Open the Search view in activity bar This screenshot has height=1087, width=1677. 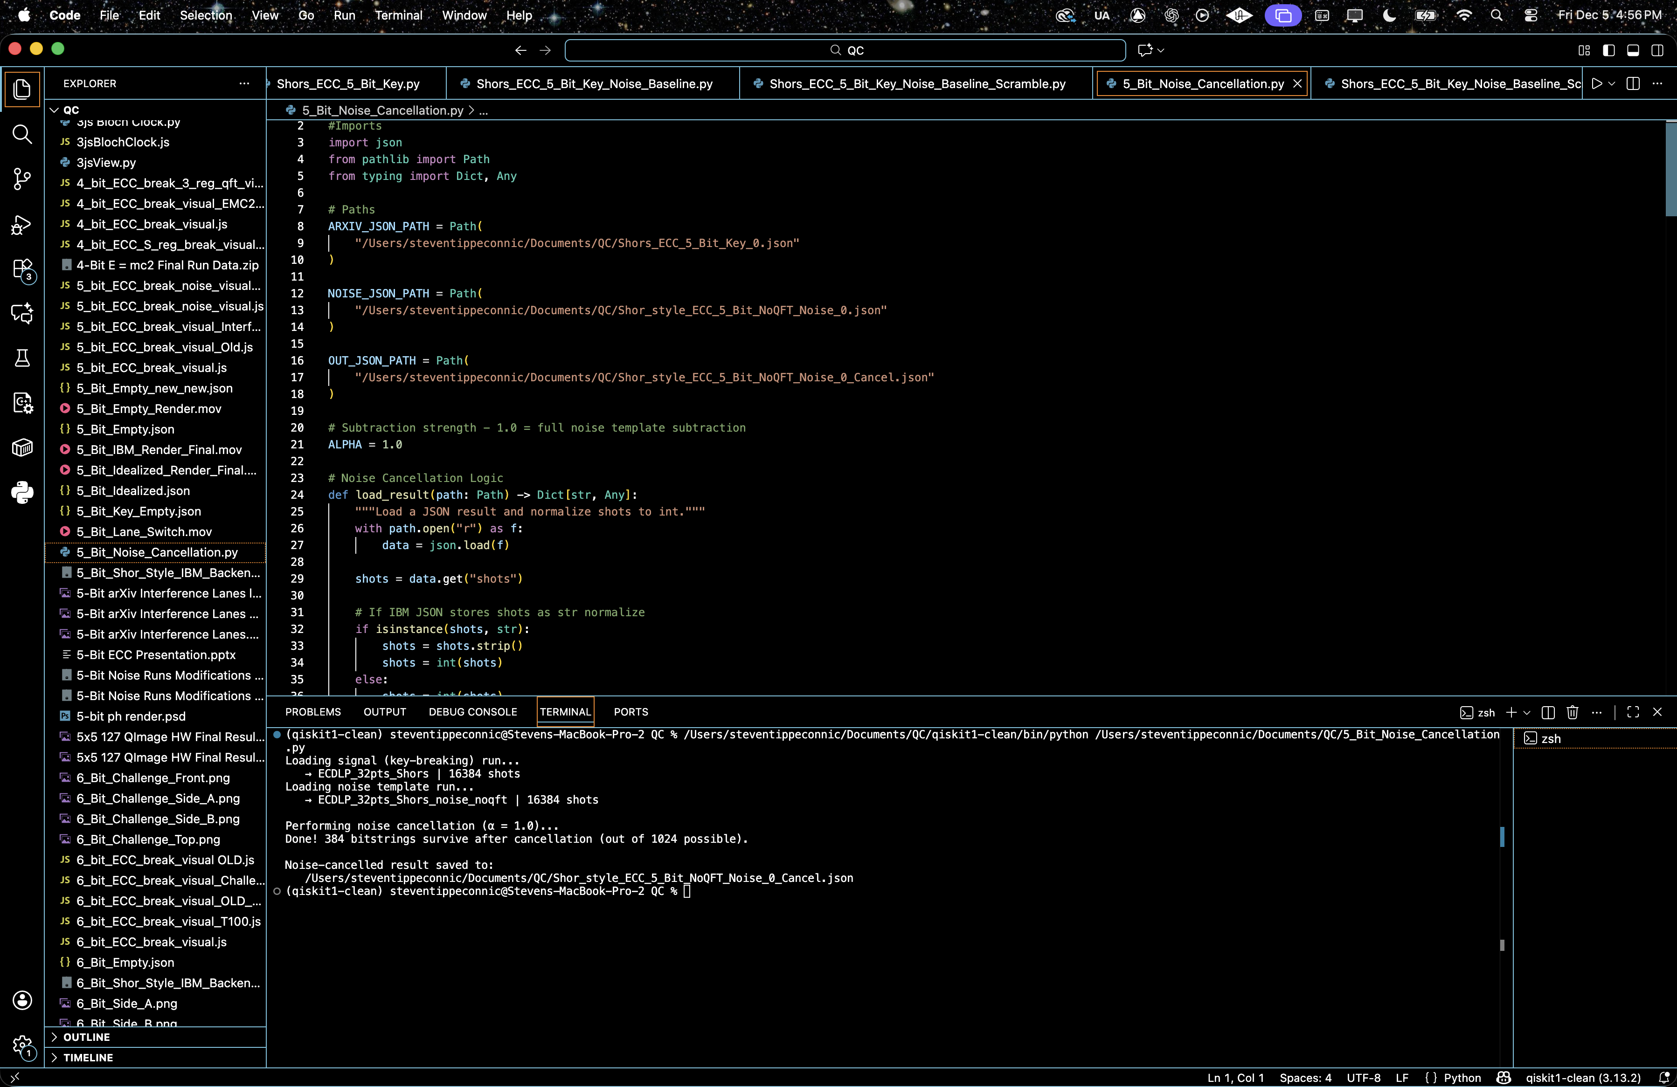22,134
